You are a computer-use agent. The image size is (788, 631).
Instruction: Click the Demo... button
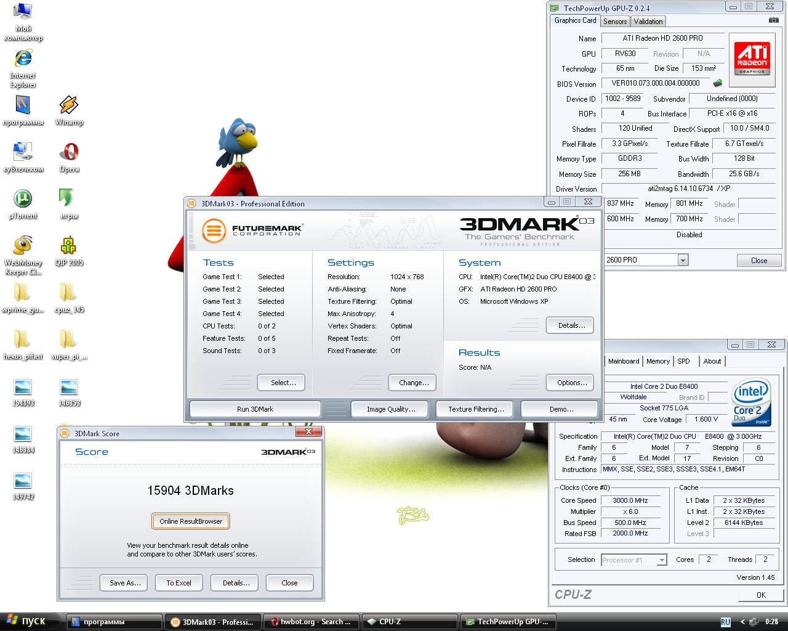click(561, 409)
